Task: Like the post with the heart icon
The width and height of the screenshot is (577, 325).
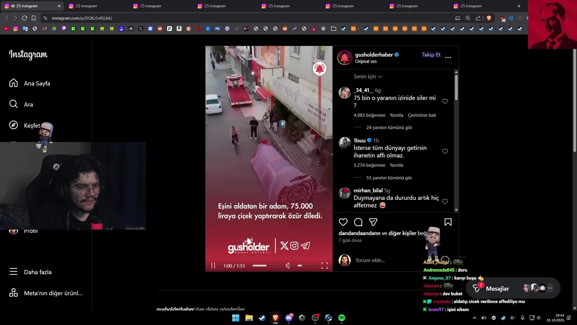Action: pyautogui.click(x=343, y=222)
